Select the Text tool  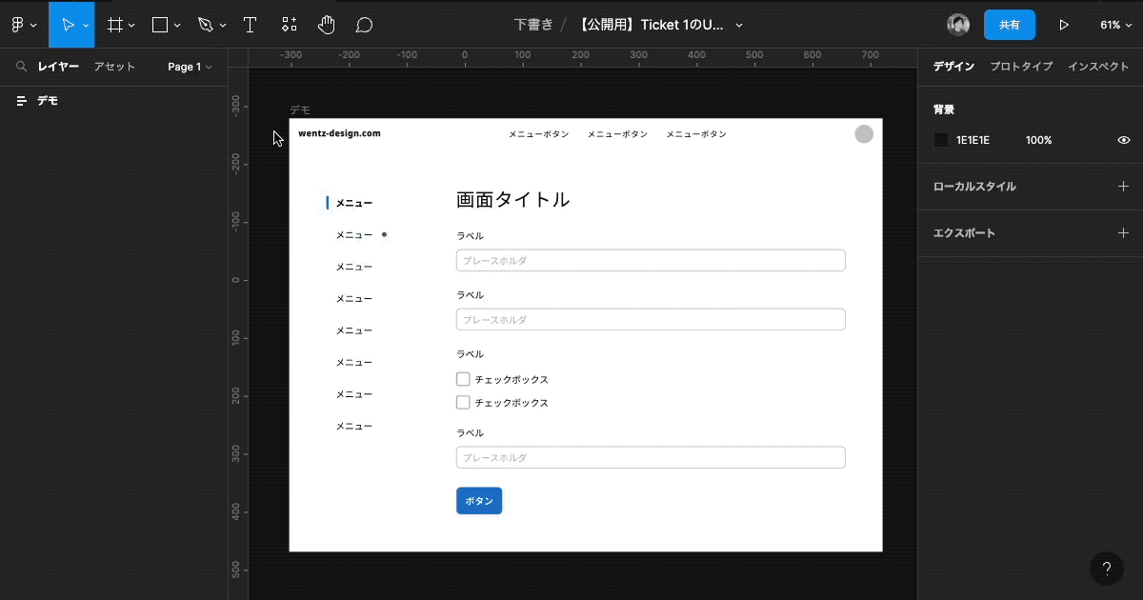pos(250,24)
